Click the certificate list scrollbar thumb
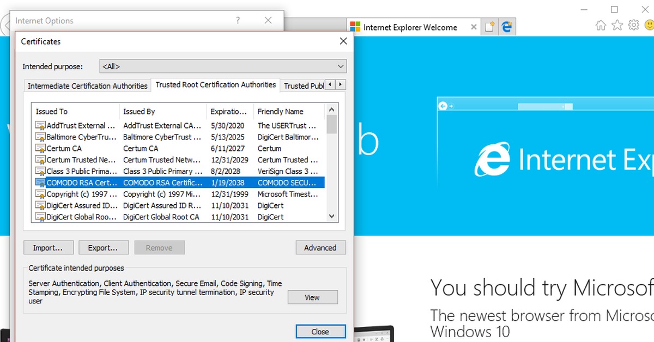The image size is (654, 342). (x=332, y=124)
